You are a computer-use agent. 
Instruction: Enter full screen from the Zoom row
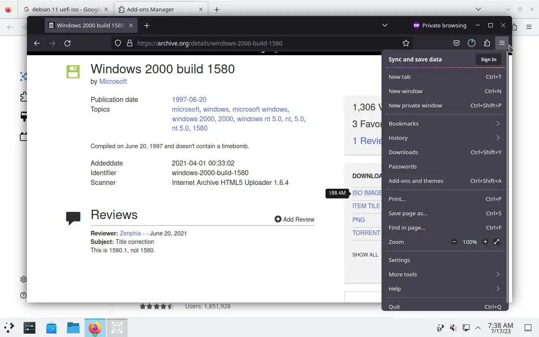496,242
